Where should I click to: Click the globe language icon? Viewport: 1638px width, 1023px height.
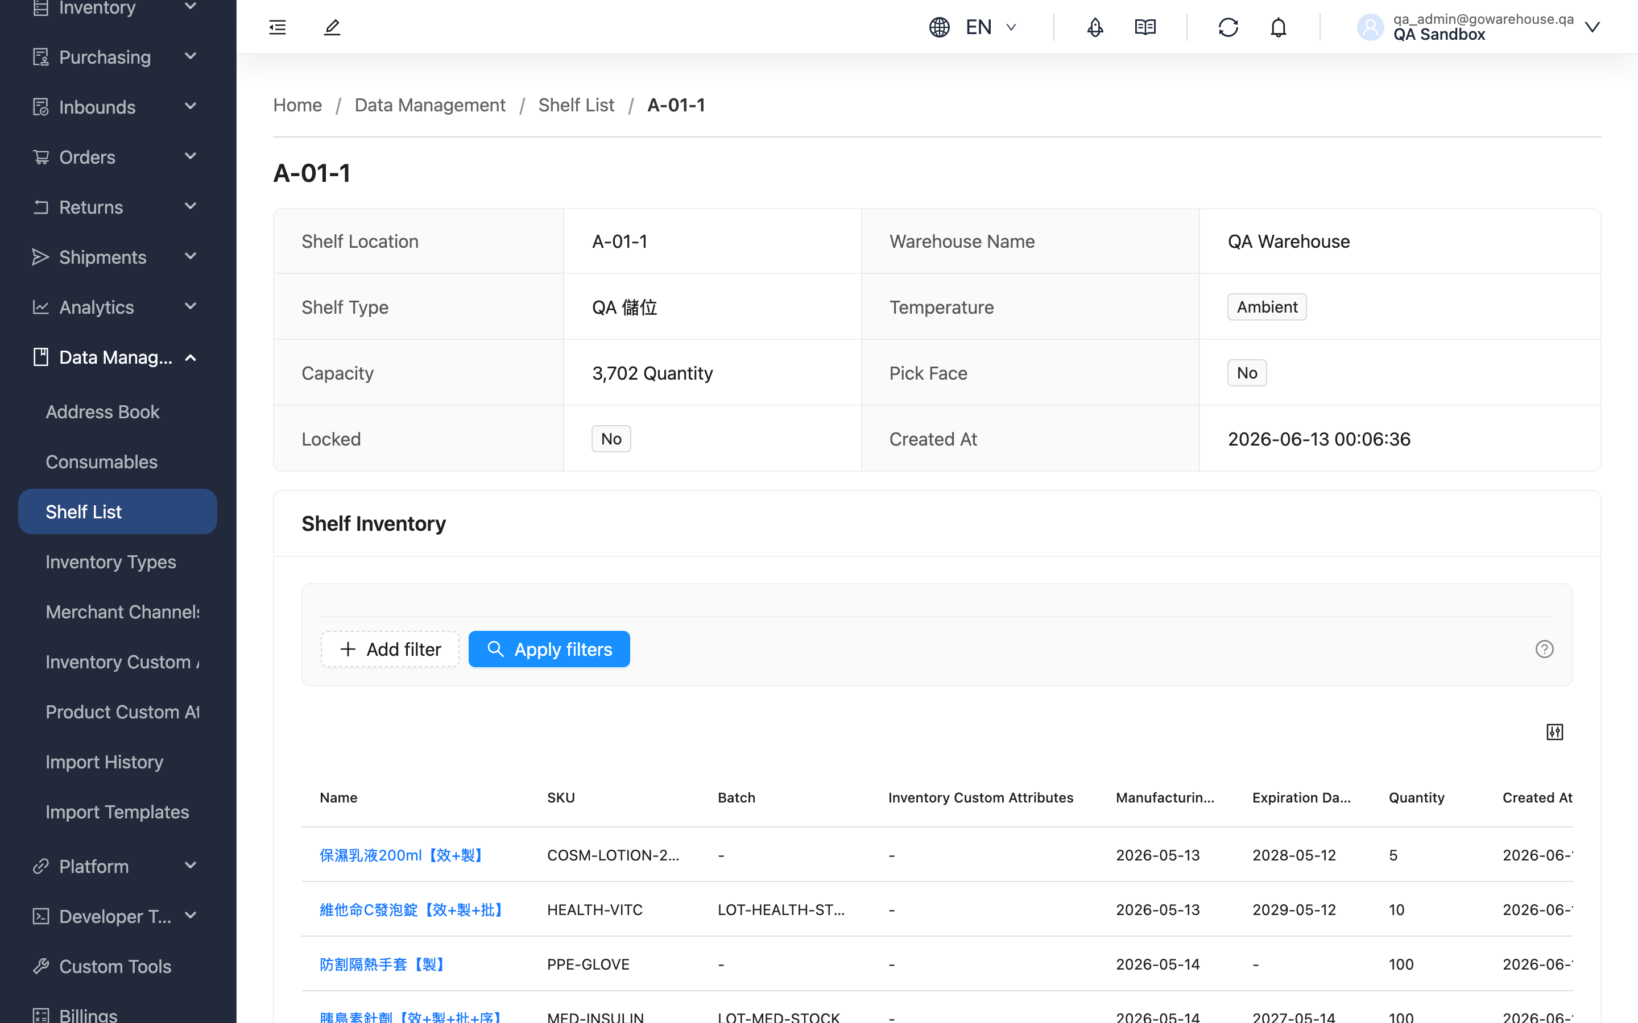coord(939,27)
